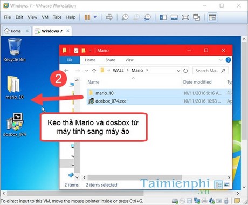Close the VMware Home tab
Viewport: 248px width, 205px height.
click(27, 31)
